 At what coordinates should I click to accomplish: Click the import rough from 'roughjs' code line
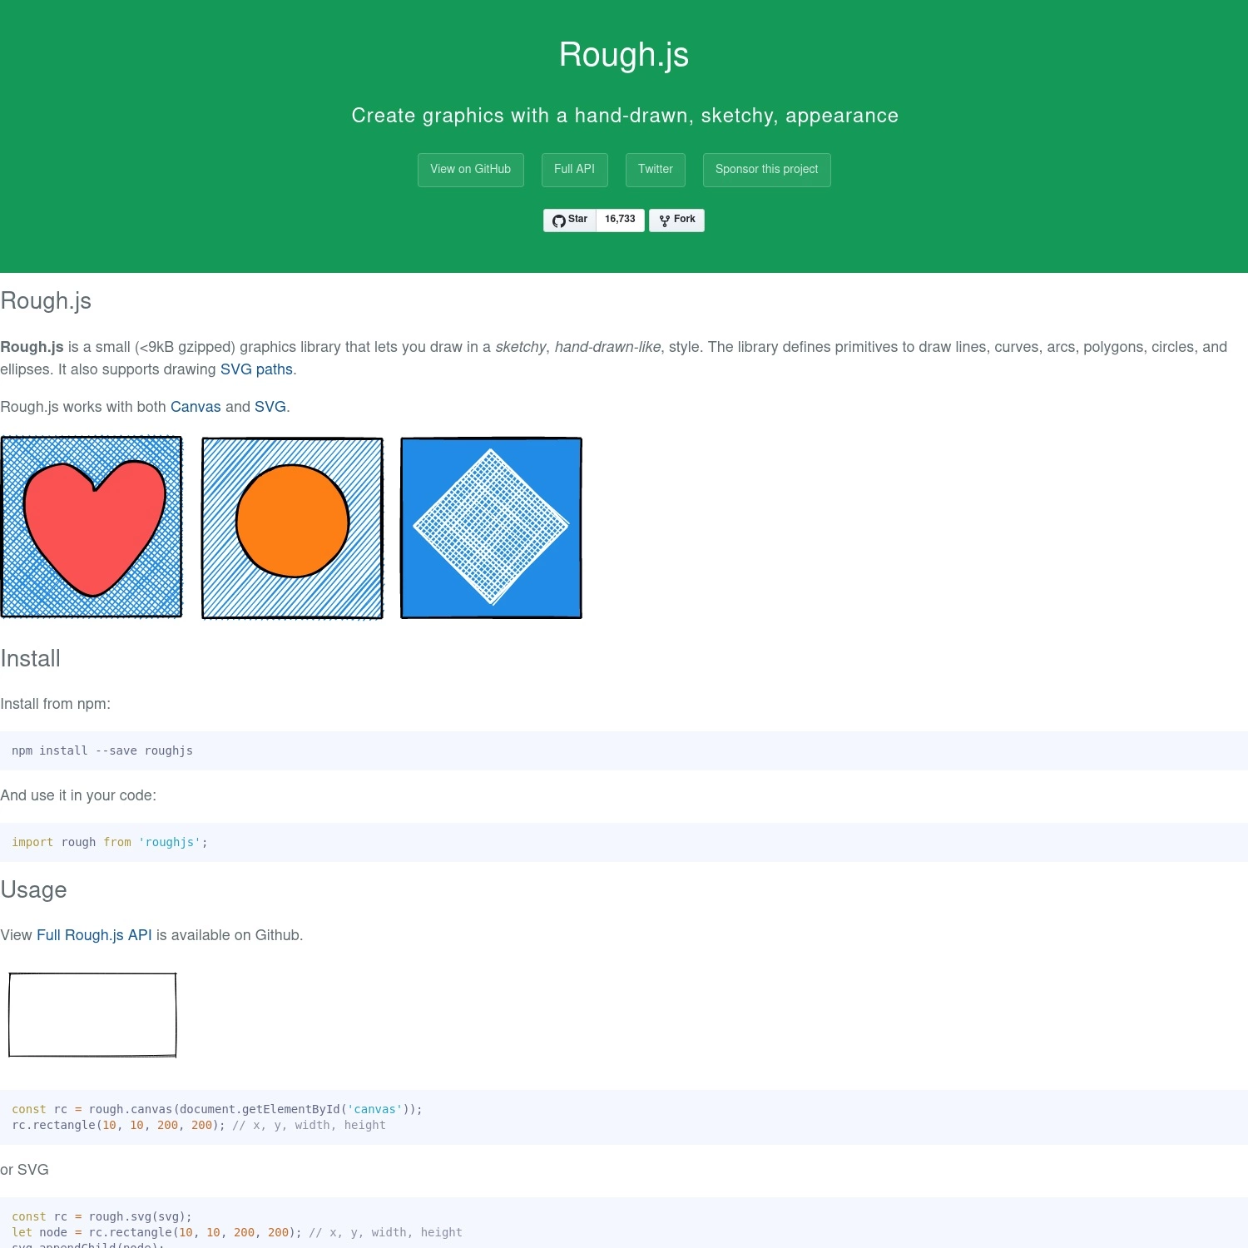pos(110,842)
